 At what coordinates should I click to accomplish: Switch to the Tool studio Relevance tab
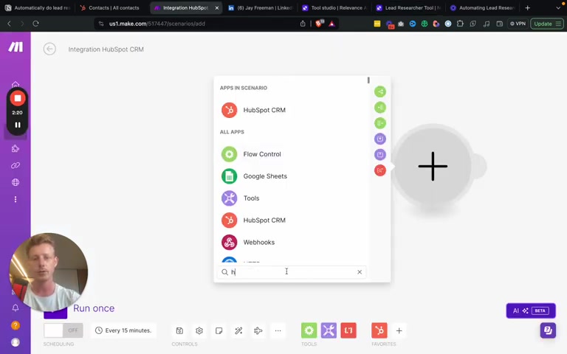coord(334,7)
